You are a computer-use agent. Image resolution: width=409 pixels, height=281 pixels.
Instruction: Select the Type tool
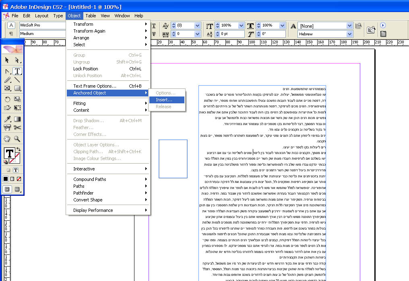[x=17, y=71]
